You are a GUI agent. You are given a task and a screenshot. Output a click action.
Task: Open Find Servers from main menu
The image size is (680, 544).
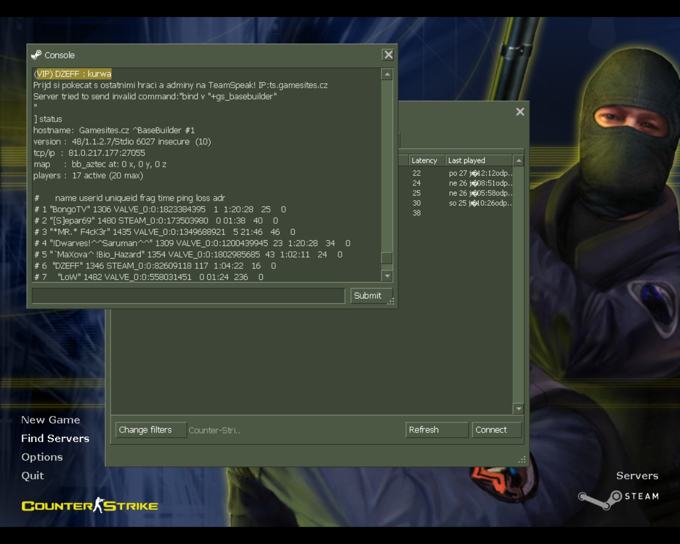55,438
